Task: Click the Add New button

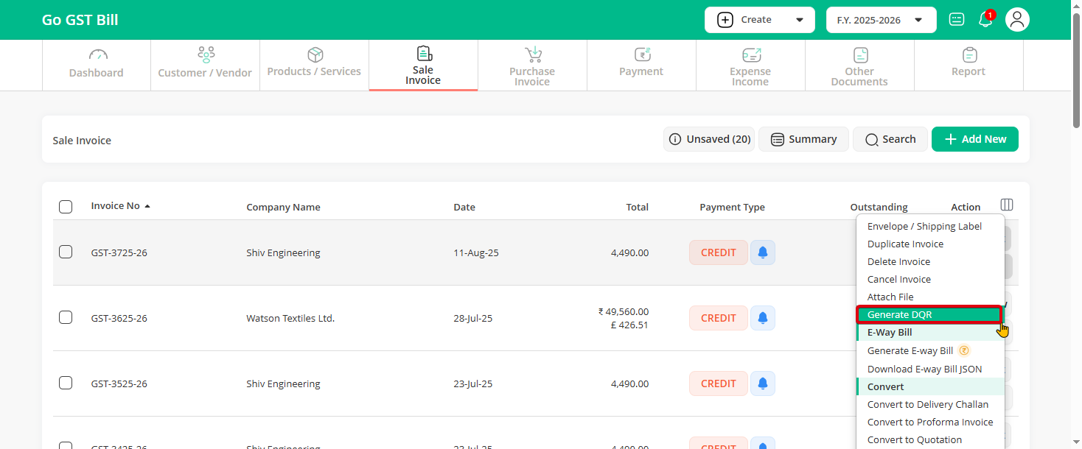Action: pos(974,139)
